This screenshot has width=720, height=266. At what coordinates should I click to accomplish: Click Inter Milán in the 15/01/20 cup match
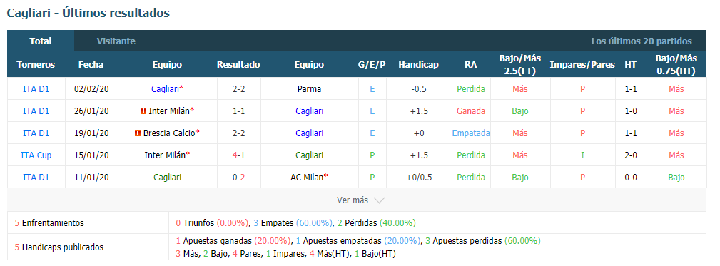tap(167, 155)
